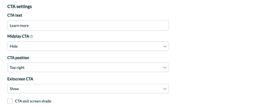Expand the Exitscreen CTA dropdown showing Show
270x107 pixels.
tap(88, 88)
